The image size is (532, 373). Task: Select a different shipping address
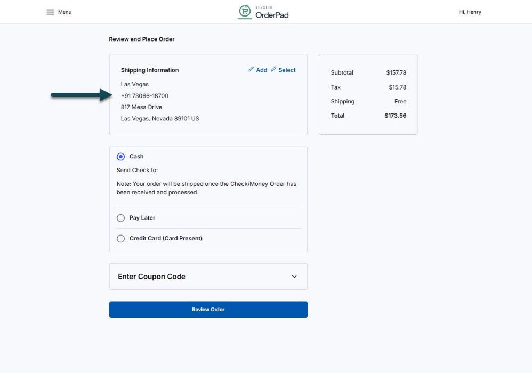(x=287, y=70)
